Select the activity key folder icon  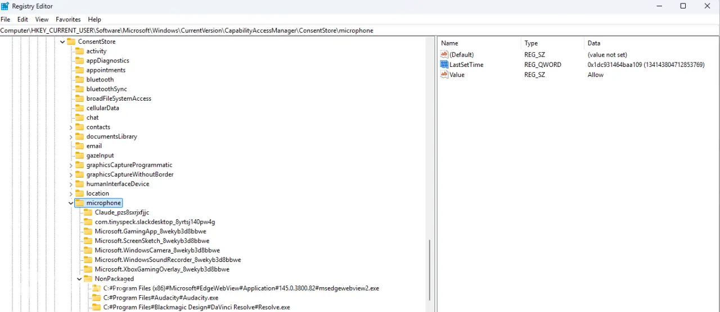(x=79, y=51)
